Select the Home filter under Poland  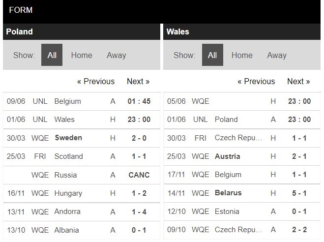tap(82, 55)
